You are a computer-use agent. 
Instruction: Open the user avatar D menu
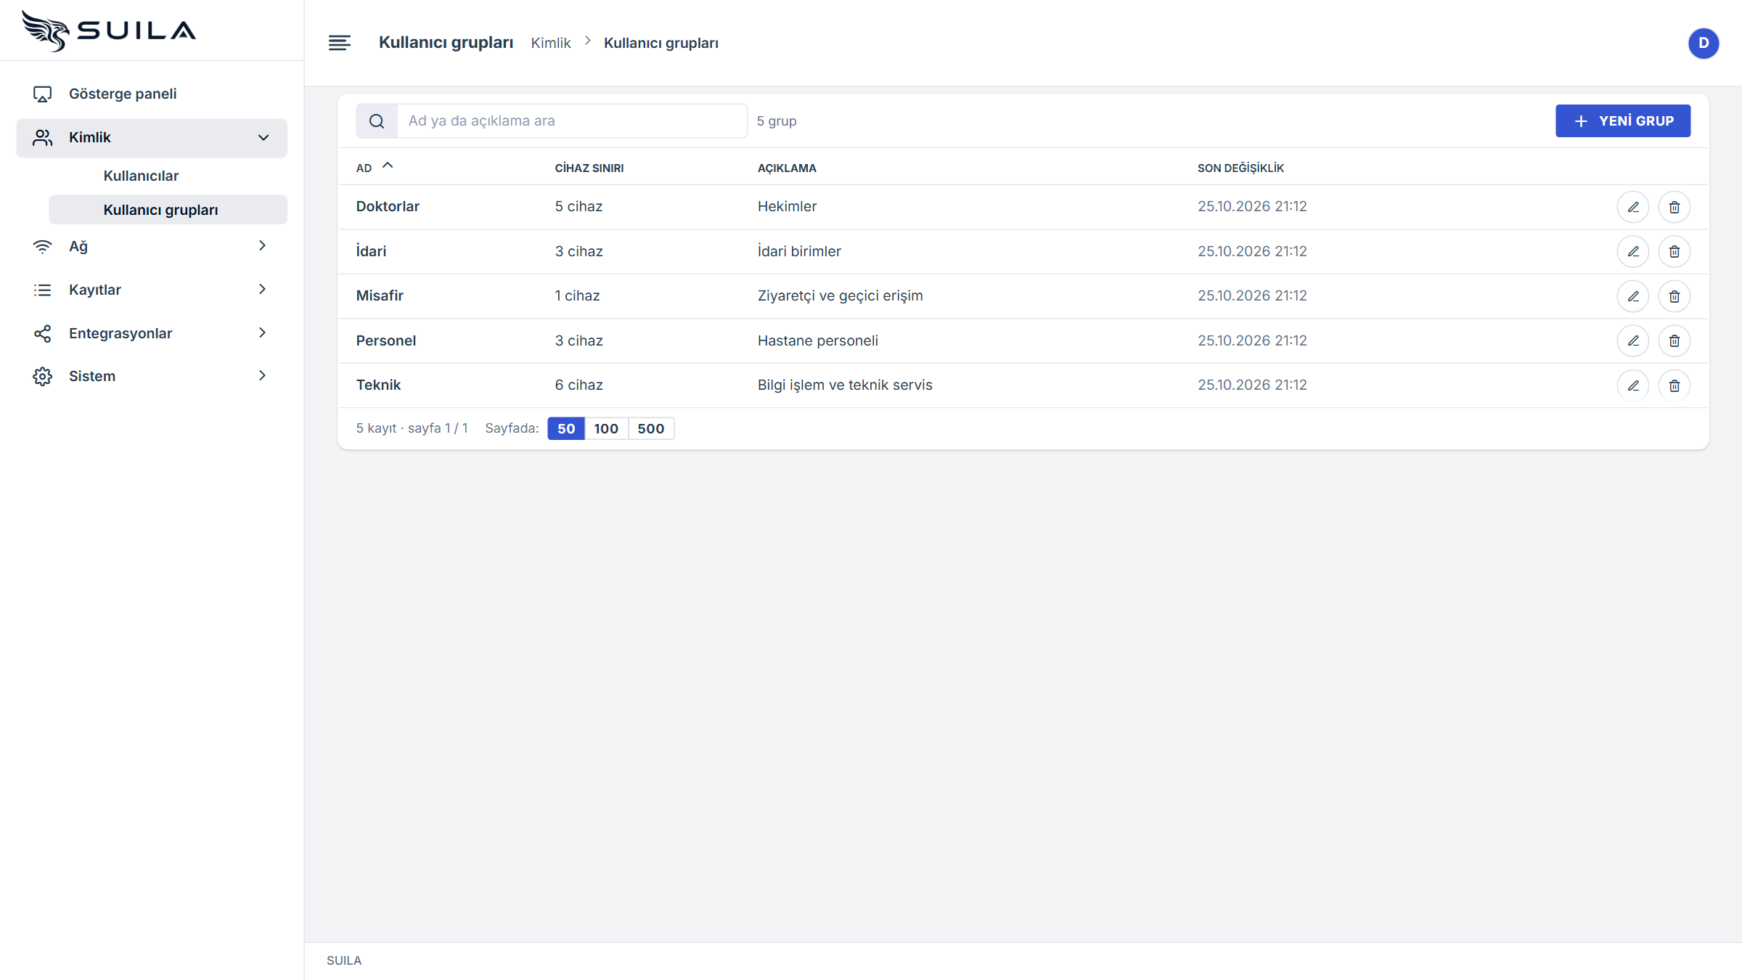click(x=1703, y=43)
